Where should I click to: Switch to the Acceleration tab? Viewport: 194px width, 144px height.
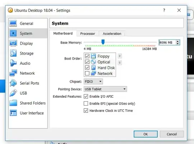click(x=112, y=34)
